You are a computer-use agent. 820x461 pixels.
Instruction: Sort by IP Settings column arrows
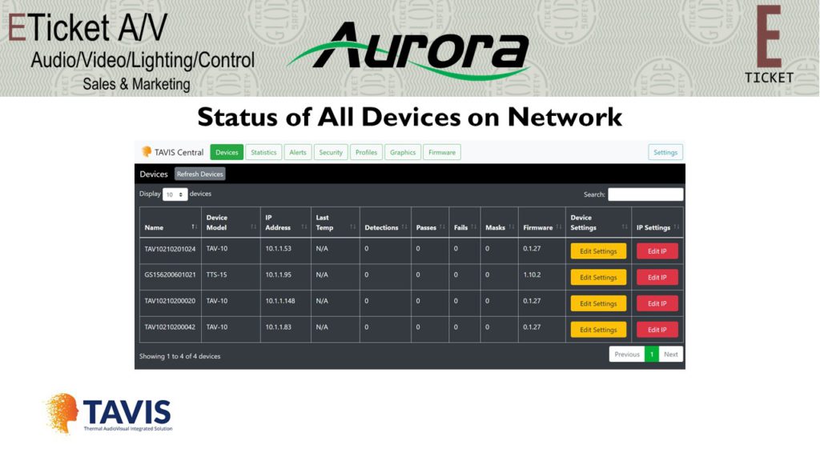pos(677,226)
